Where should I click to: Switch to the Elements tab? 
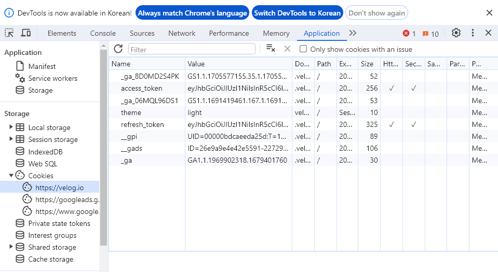coord(62,33)
